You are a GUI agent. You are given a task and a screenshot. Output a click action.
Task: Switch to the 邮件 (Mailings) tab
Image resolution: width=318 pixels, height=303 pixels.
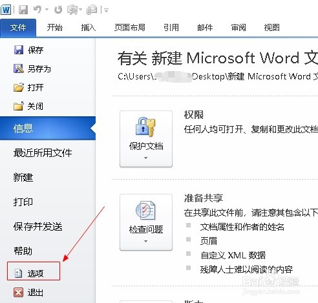tap(205, 28)
